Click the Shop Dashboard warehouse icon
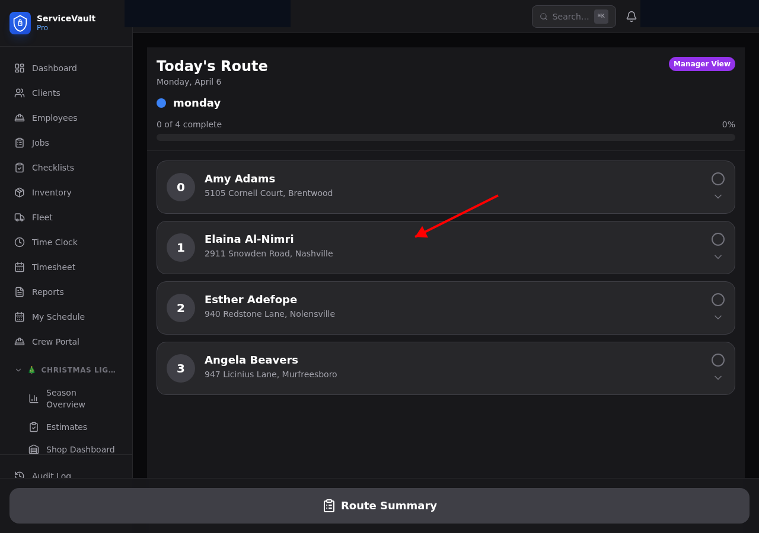 [34, 449]
